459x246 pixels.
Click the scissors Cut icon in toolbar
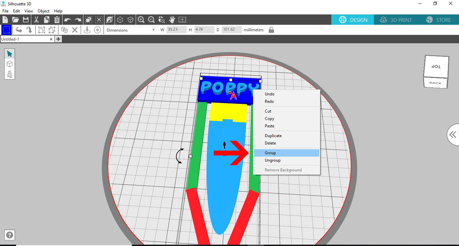(36, 19)
